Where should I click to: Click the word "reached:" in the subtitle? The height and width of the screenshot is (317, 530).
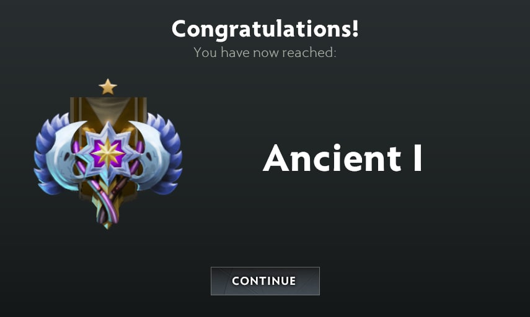point(309,53)
